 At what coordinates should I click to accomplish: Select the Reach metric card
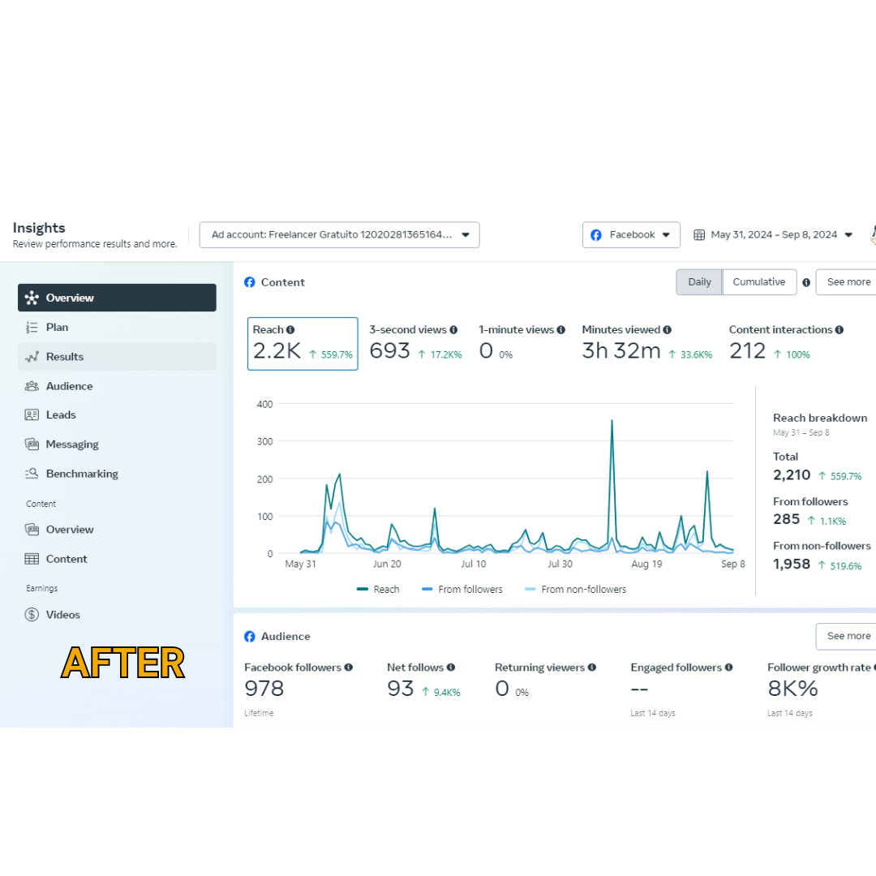click(303, 344)
